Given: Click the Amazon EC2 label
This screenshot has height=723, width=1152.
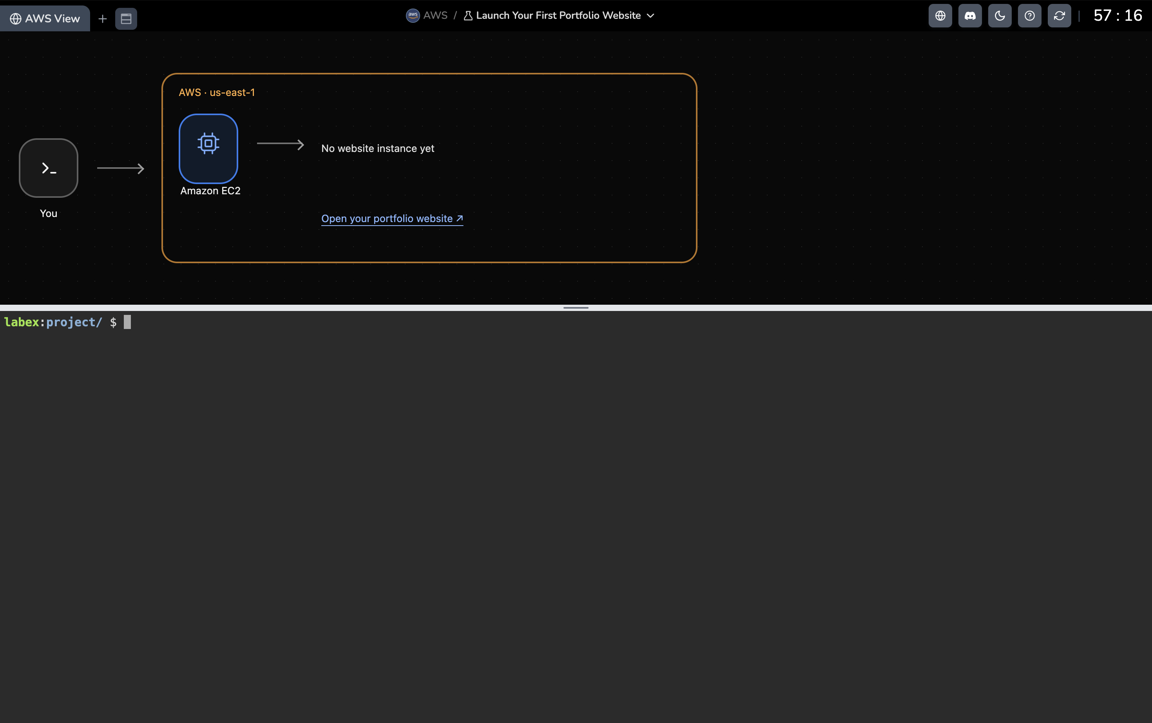Looking at the screenshot, I should [210, 191].
